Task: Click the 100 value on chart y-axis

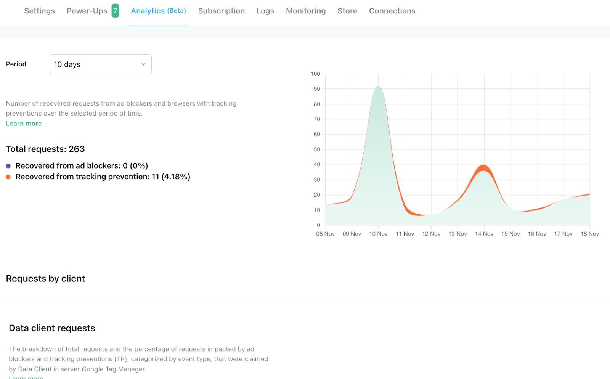Action: [315, 74]
